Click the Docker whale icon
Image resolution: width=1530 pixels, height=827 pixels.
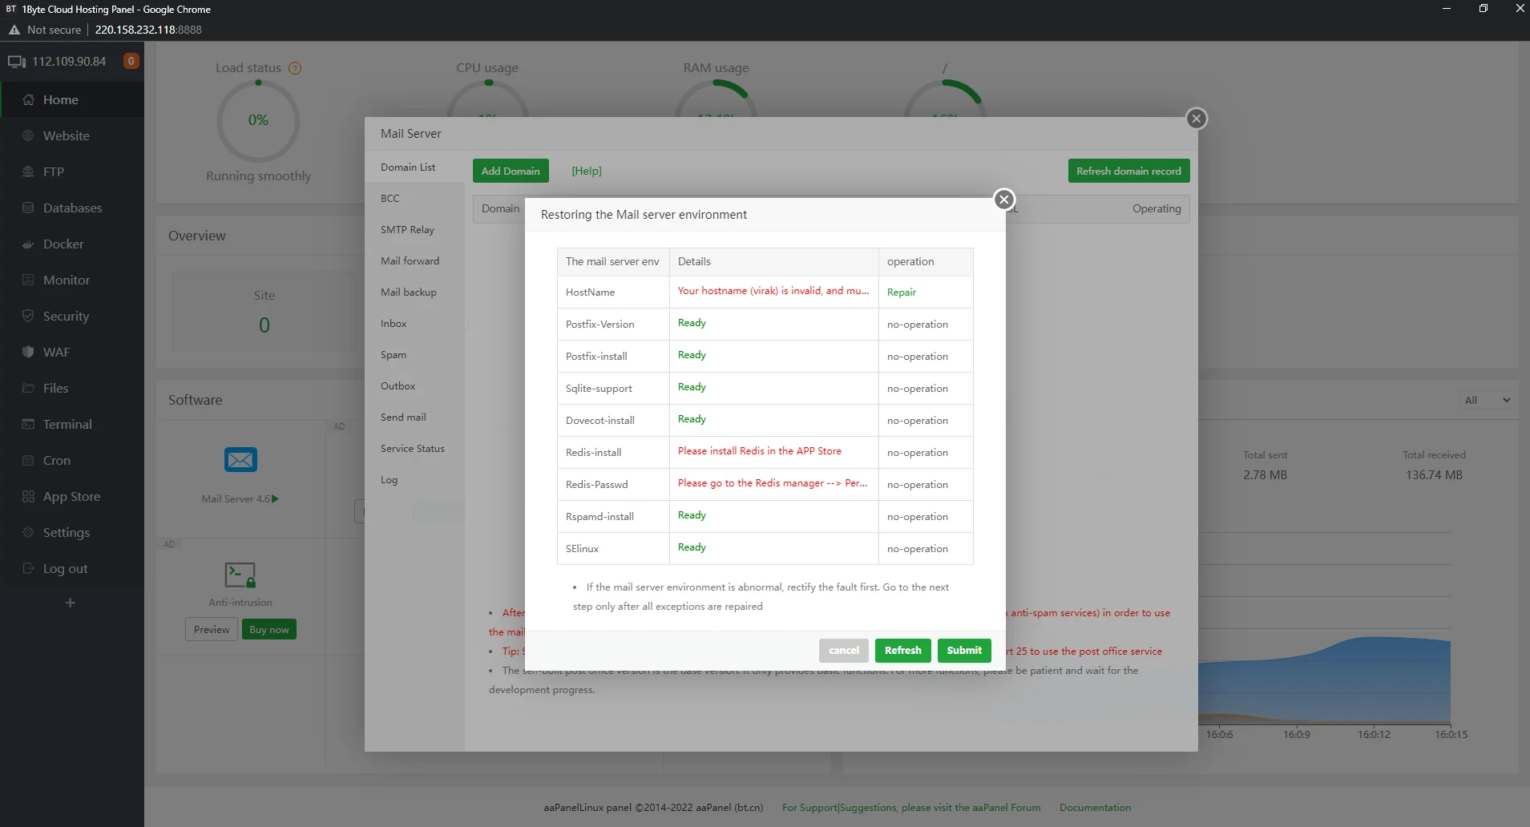pos(28,244)
